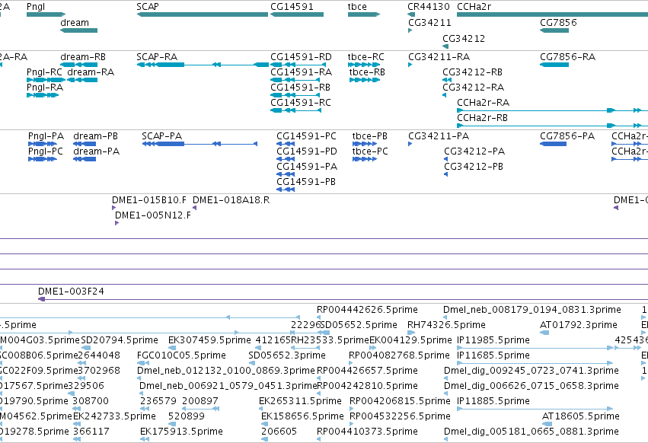Viewport: 648px width, 443px height.
Task: Select the CG34212-RA transcript label
Action: tap(473, 88)
